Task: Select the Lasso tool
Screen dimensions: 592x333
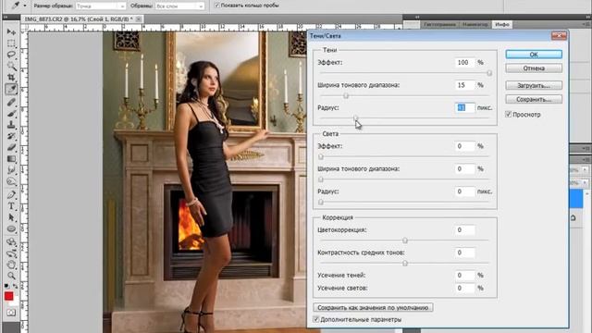Action: pyautogui.click(x=11, y=55)
